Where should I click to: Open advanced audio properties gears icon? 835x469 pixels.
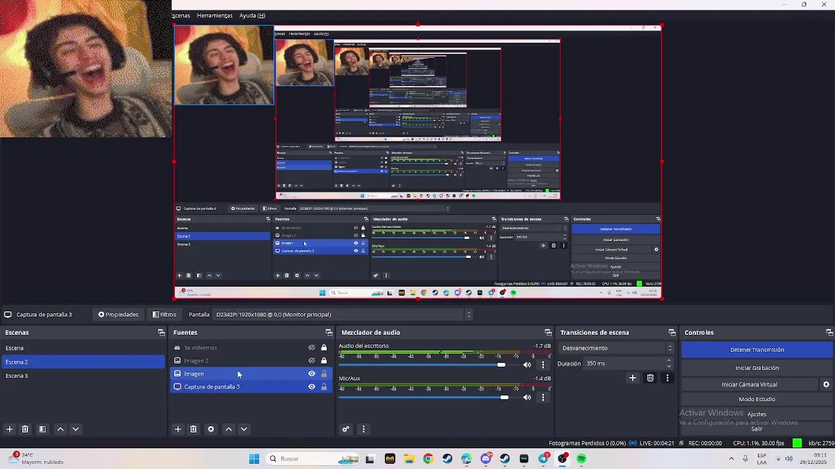[x=346, y=429]
